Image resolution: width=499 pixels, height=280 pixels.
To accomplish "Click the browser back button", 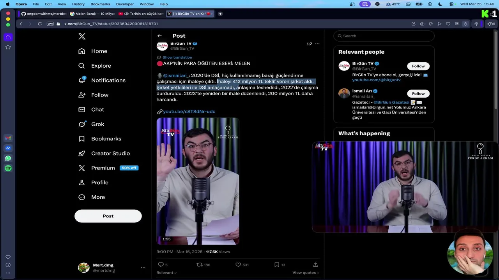I will pos(21,24).
